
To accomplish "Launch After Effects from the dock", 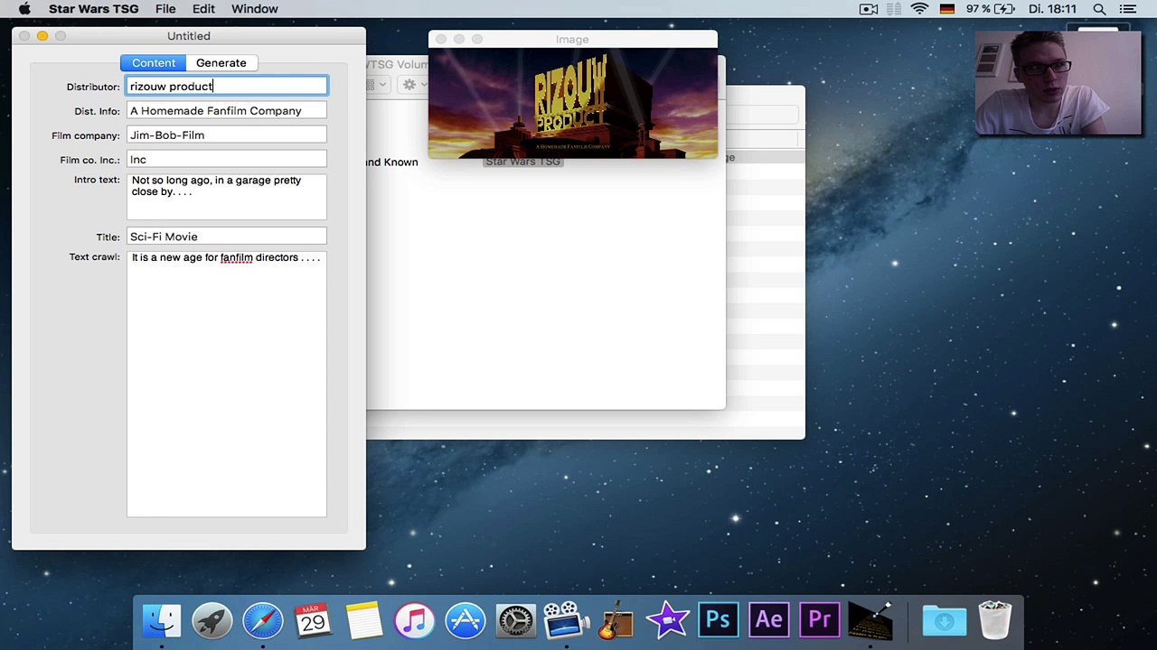I will click(x=768, y=621).
